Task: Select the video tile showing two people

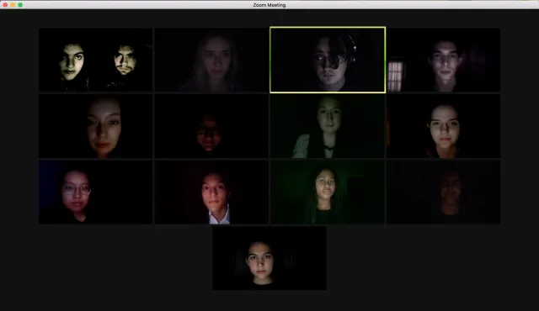Action: coord(95,60)
